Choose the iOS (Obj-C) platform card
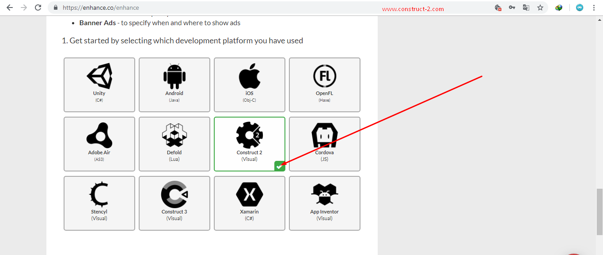The width and height of the screenshot is (603, 255). click(250, 85)
